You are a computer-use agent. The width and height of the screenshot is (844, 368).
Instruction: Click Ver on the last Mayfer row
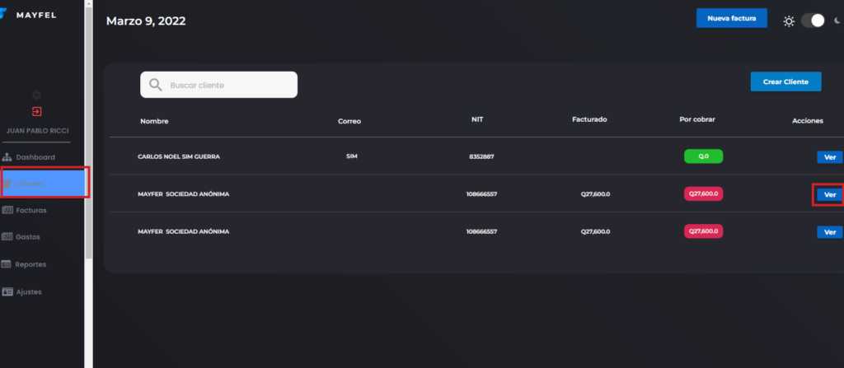829,232
